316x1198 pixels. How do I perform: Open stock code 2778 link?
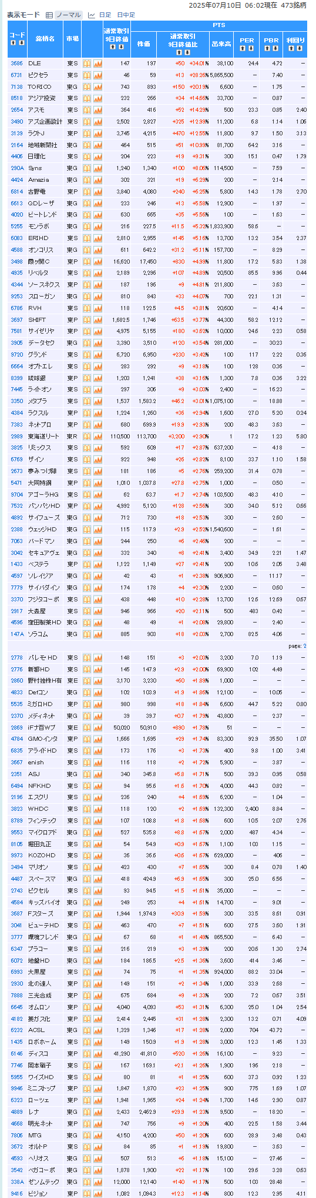pyautogui.click(x=16, y=657)
